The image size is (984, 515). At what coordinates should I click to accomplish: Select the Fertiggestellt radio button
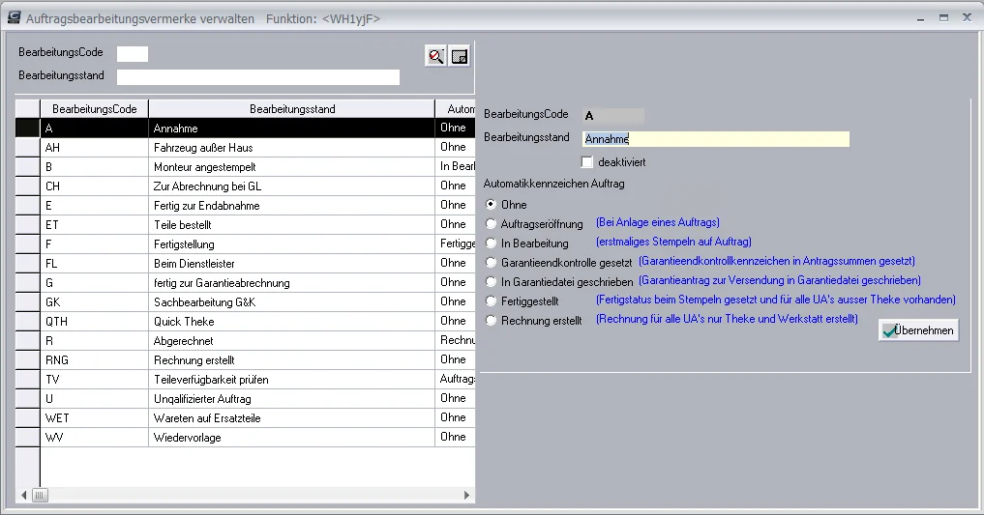point(491,301)
